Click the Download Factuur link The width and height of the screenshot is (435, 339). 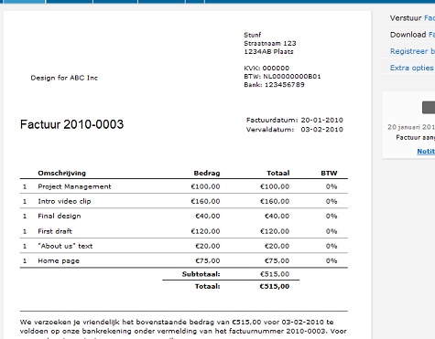tap(412, 35)
